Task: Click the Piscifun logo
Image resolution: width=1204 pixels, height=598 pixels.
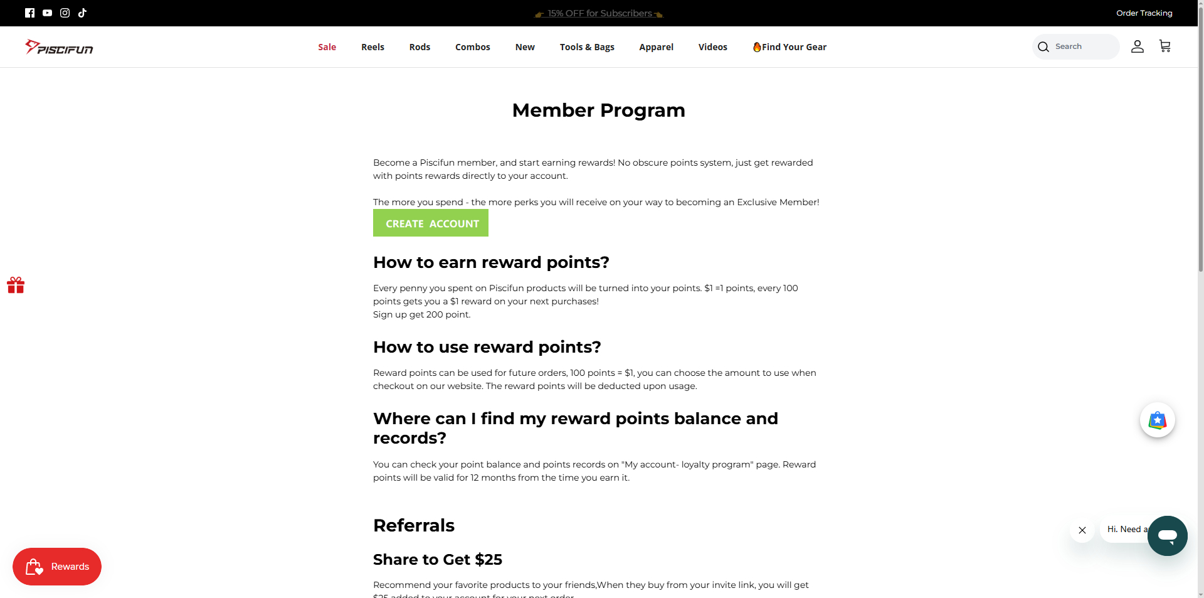Action: point(59,47)
